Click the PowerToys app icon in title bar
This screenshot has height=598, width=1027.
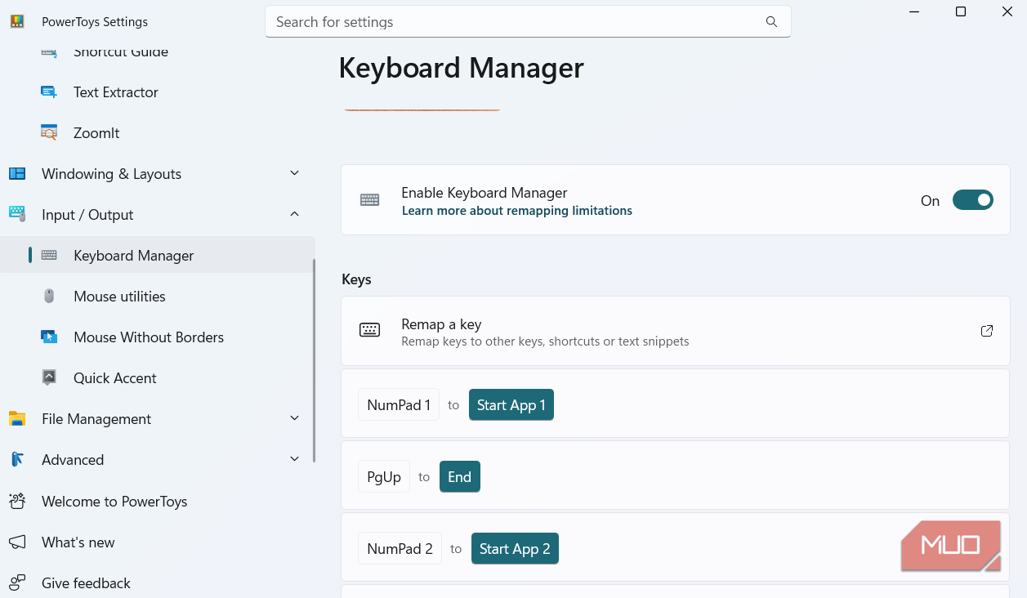pos(17,22)
